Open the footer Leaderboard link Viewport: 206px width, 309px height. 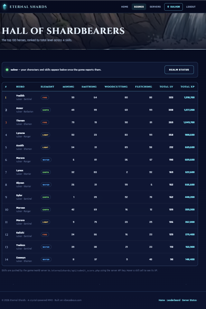174,300
